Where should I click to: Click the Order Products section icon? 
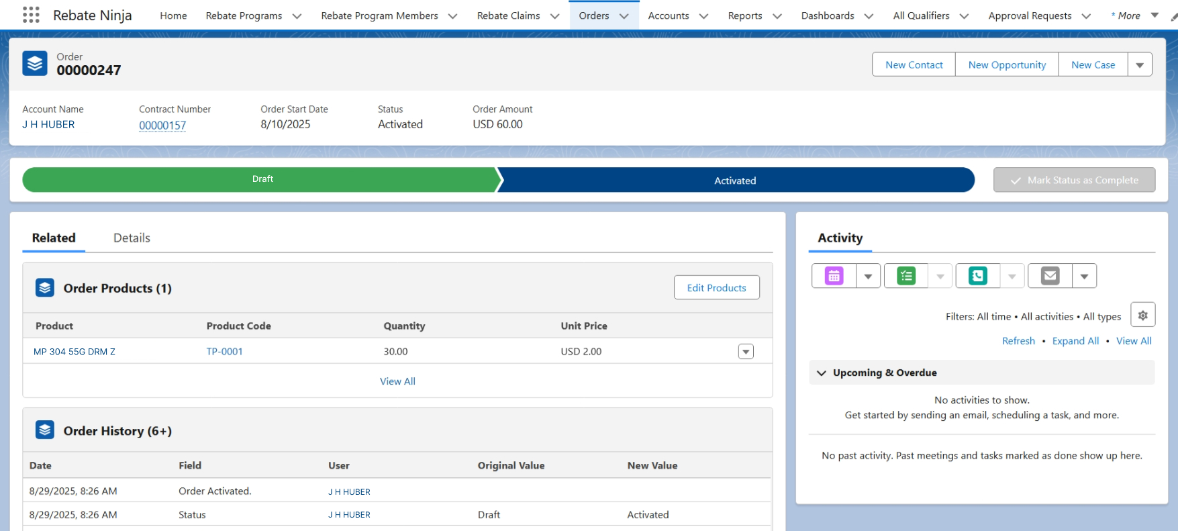(x=45, y=288)
